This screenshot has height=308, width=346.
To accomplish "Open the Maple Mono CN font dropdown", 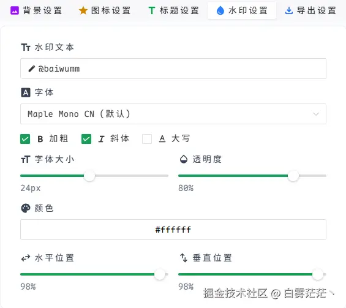I will click(173, 114).
